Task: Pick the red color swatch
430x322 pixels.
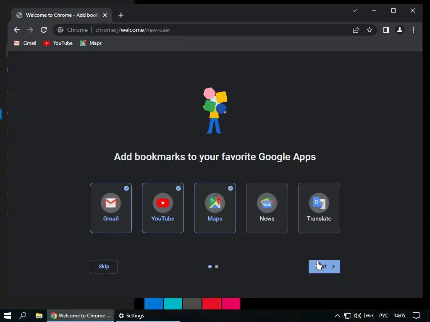Action: [212, 304]
